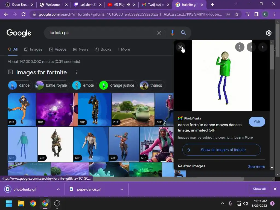Click Show all images of fortnite
This screenshot has height=210, width=280.
click(221, 150)
